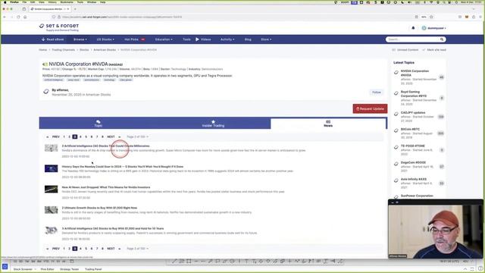
Task: Go to American Stocks breadcrumb
Action: pos(105,50)
